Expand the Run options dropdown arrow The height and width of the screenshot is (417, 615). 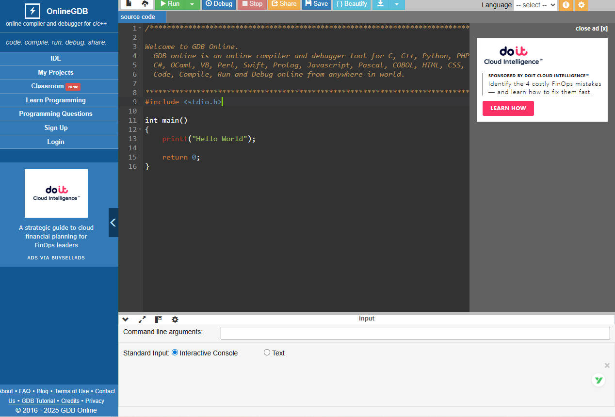point(192,4)
